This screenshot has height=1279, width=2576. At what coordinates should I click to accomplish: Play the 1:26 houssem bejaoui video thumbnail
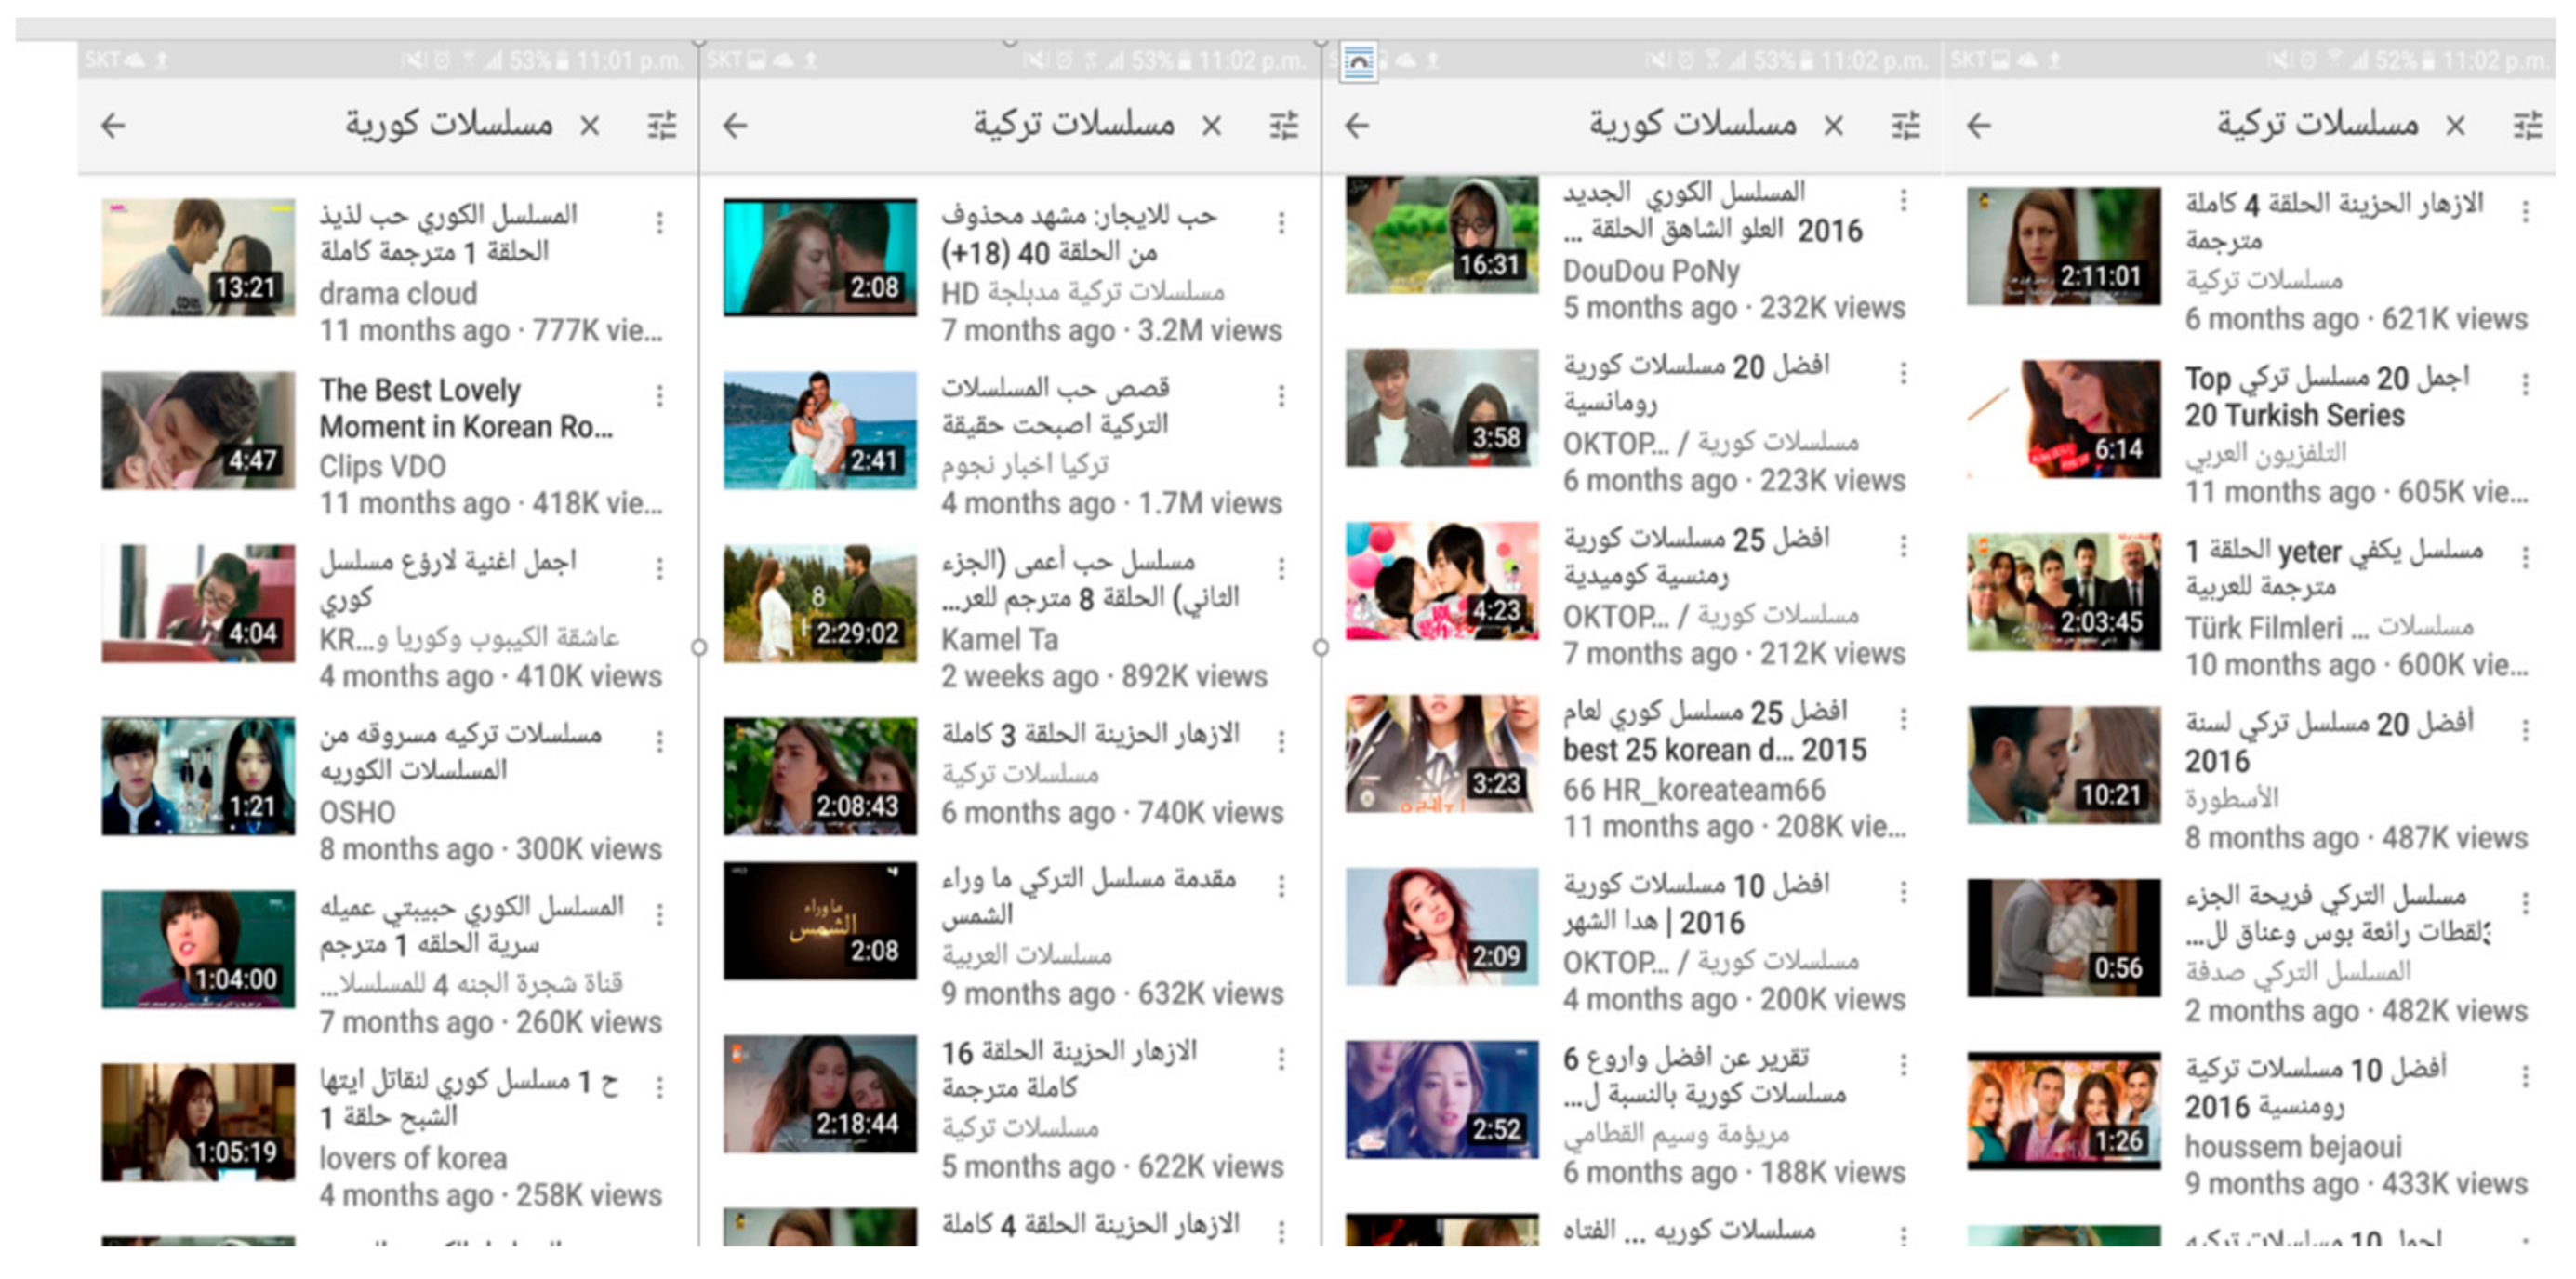(x=2064, y=1111)
